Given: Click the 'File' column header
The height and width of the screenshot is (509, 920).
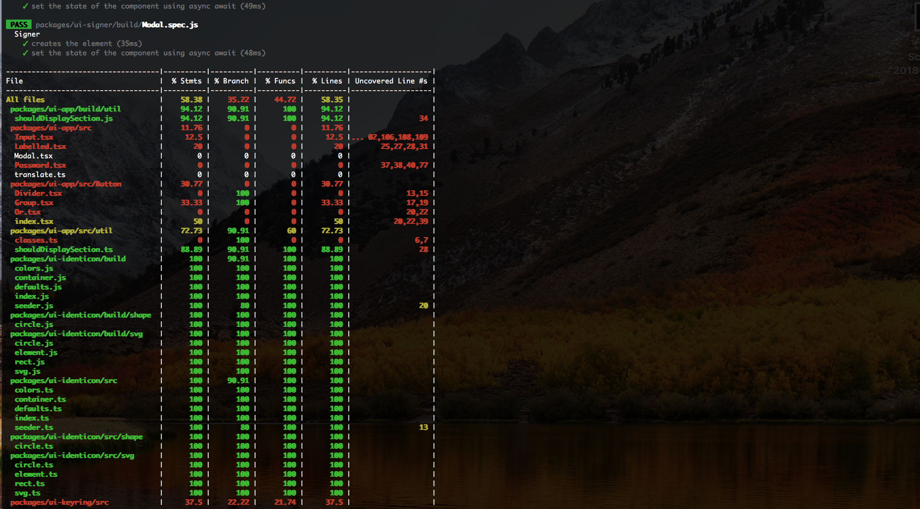Looking at the screenshot, I should pyautogui.click(x=14, y=81).
